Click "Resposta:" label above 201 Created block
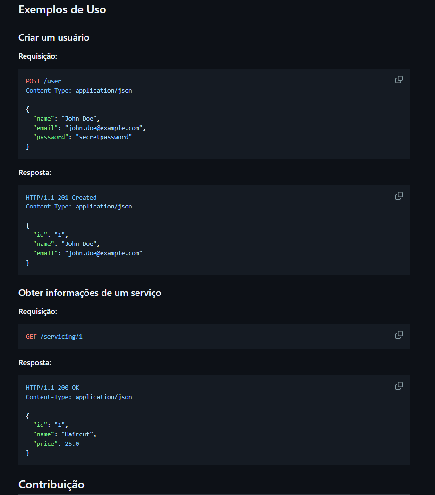Screen dimensions: 435x495 point(34,173)
